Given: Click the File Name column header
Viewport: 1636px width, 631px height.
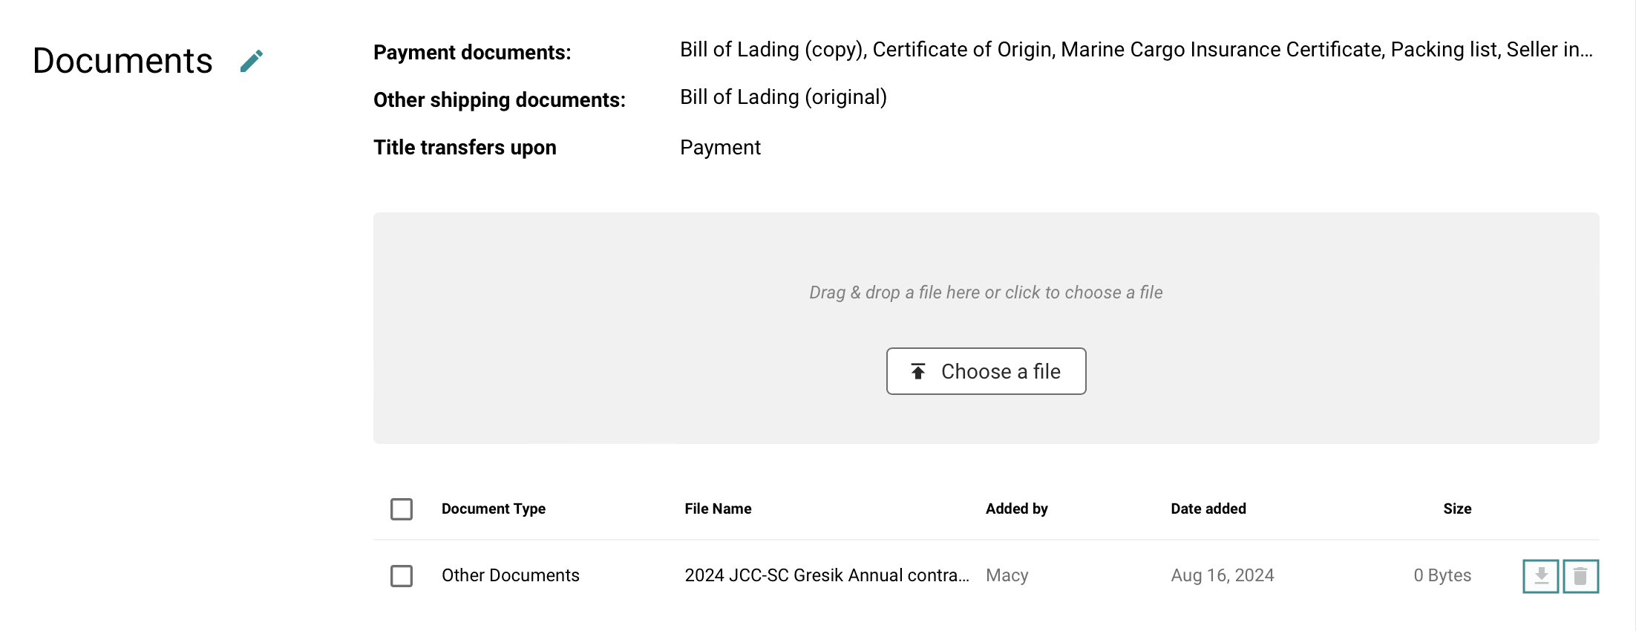Looking at the screenshot, I should point(718,509).
